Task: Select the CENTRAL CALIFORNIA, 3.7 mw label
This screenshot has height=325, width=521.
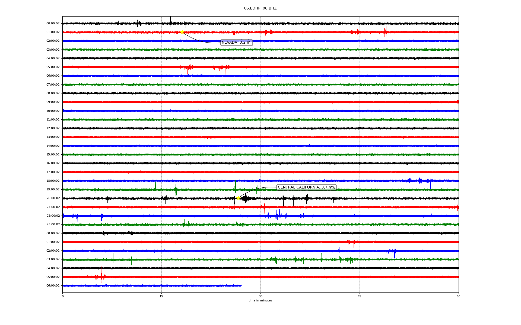Action: [306, 187]
